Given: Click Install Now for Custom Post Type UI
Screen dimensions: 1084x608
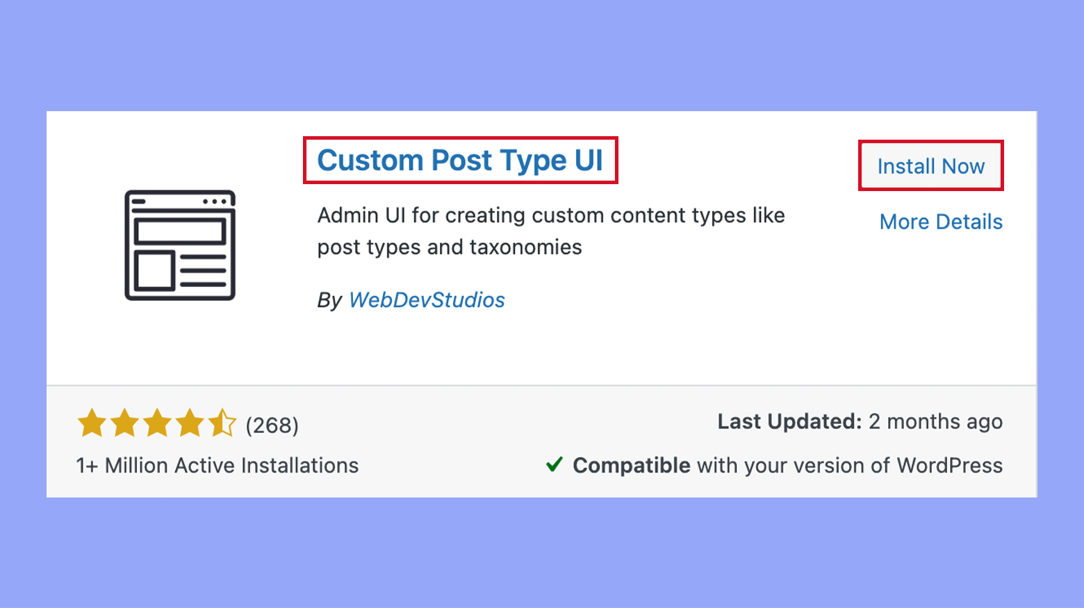Looking at the screenshot, I should (x=931, y=166).
